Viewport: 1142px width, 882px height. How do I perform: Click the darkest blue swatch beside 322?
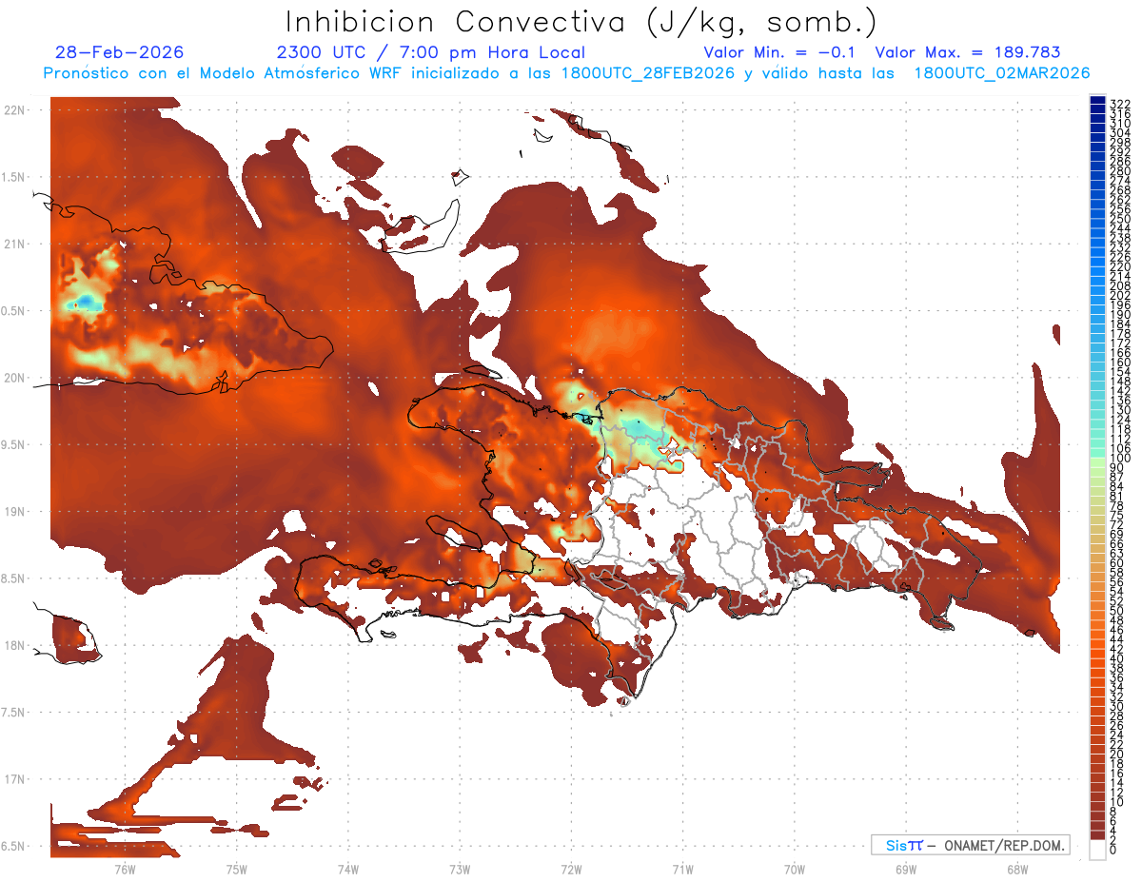pos(1097,100)
